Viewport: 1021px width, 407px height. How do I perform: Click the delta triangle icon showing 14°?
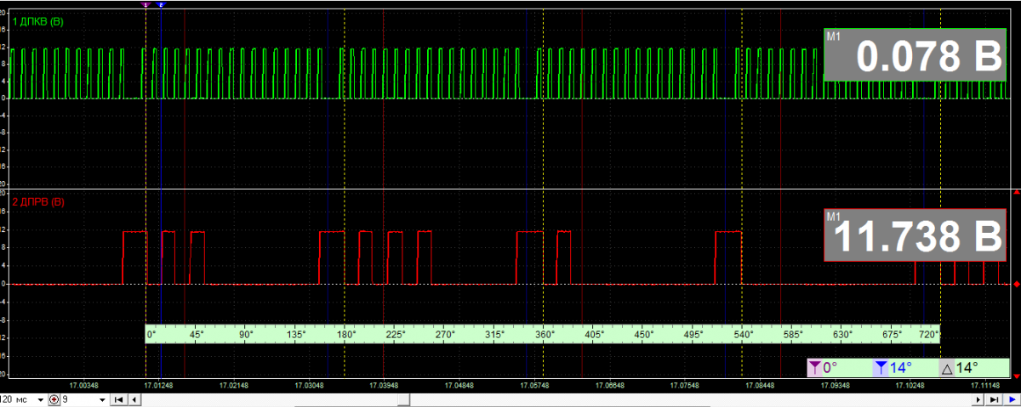coord(946,368)
